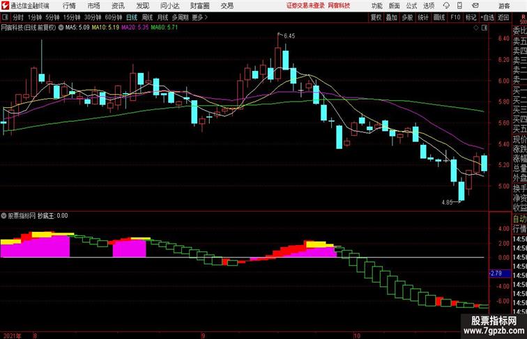527x339 pixels.
Task: Click the MA20: 5.35 value label
Action: [135, 28]
